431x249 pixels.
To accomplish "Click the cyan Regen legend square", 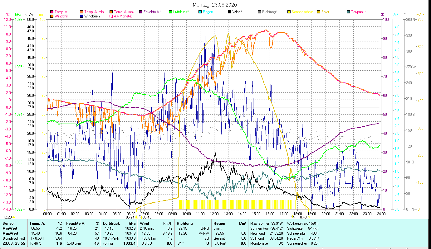I will coord(200,12).
